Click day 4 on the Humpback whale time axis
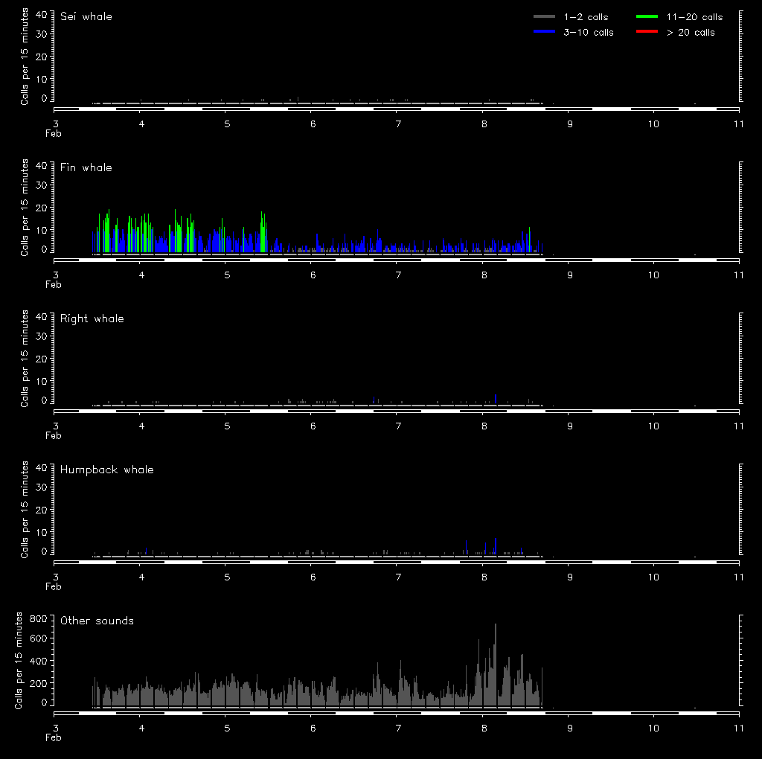762x759 pixels. pyautogui.click(x=141, y=577)
